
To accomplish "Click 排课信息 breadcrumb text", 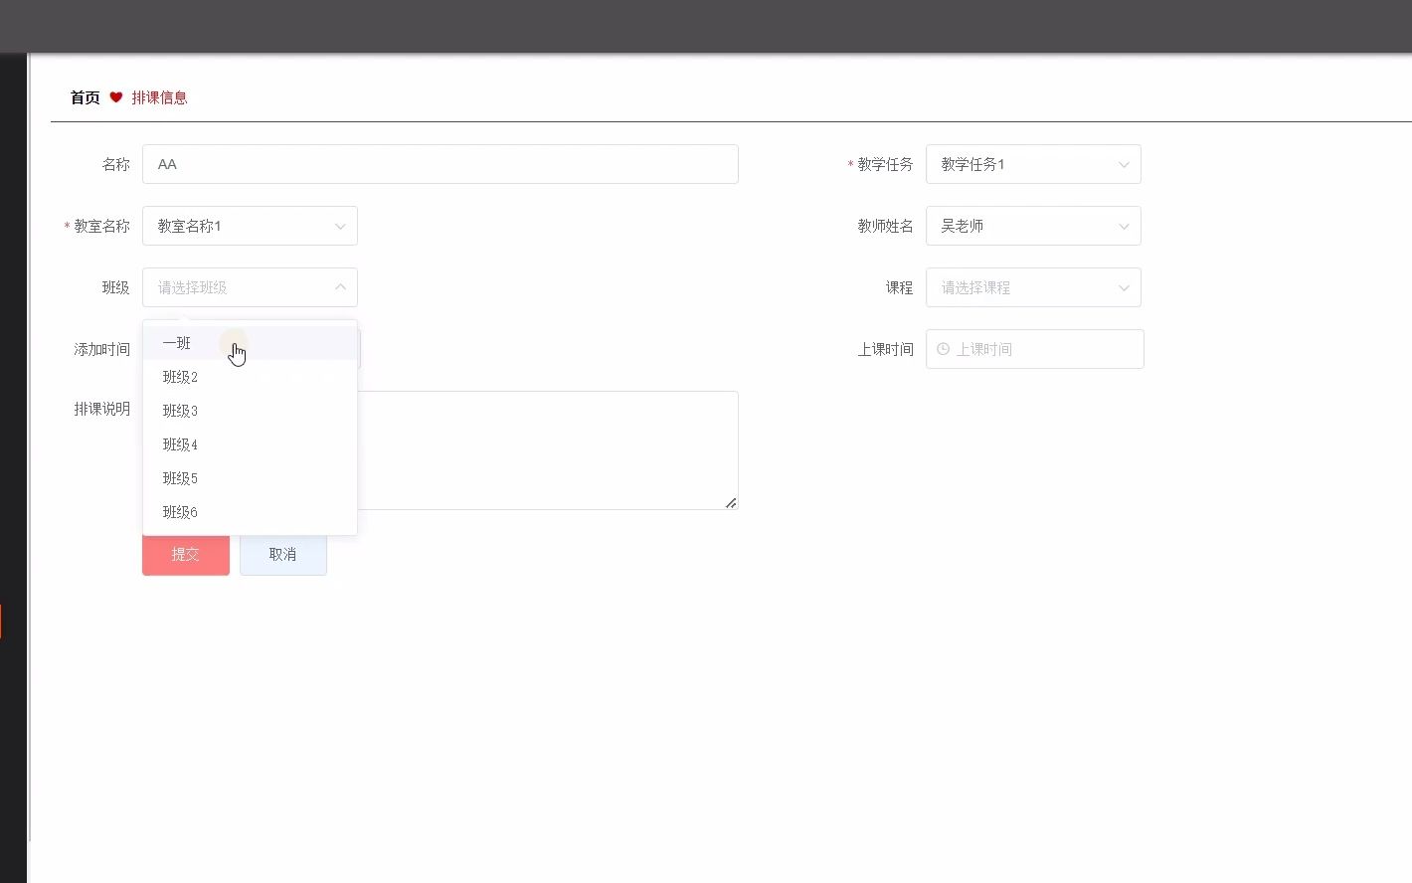I will (x=159, y=97).
